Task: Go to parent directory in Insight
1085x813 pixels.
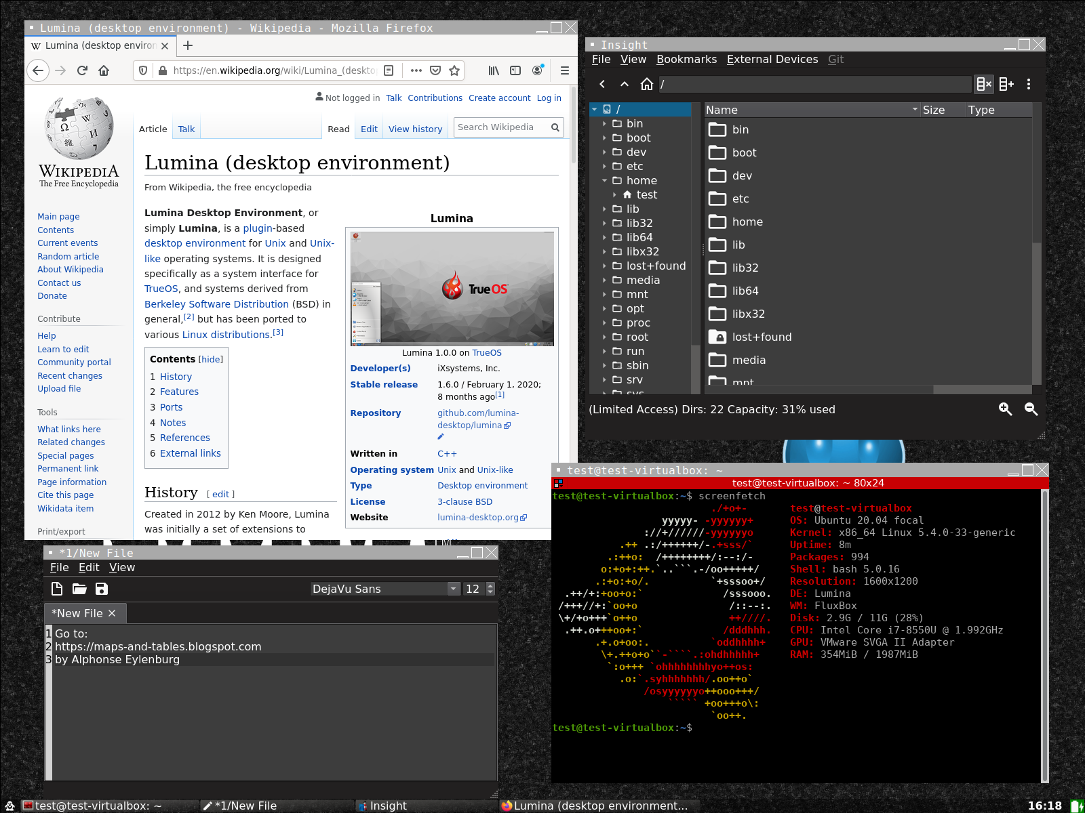Action: 625,84
